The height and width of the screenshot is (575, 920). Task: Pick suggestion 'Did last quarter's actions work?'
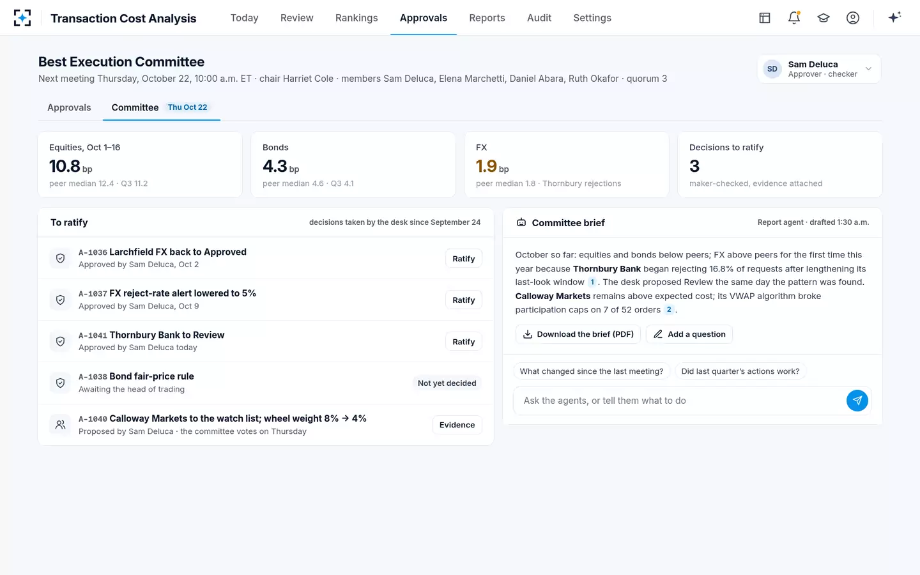pos(740,371)
